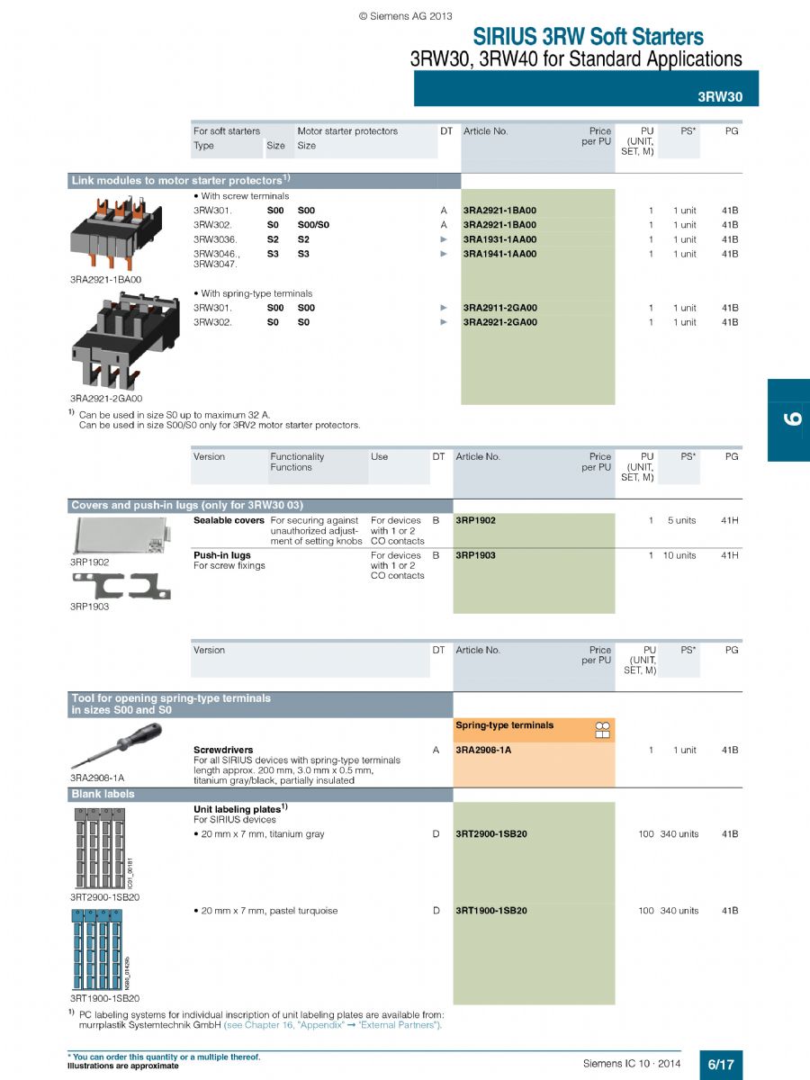810x1080 pixels.
Task: Click delivery arrow beside article 3RA2921-2GA00
Action: (x=443, y=322)
